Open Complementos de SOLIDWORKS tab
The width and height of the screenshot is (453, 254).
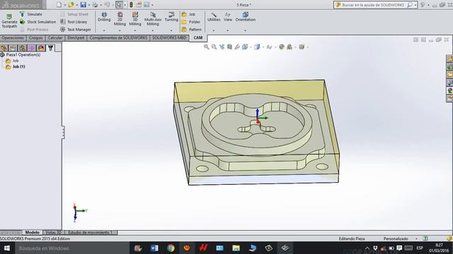point(118,37)
